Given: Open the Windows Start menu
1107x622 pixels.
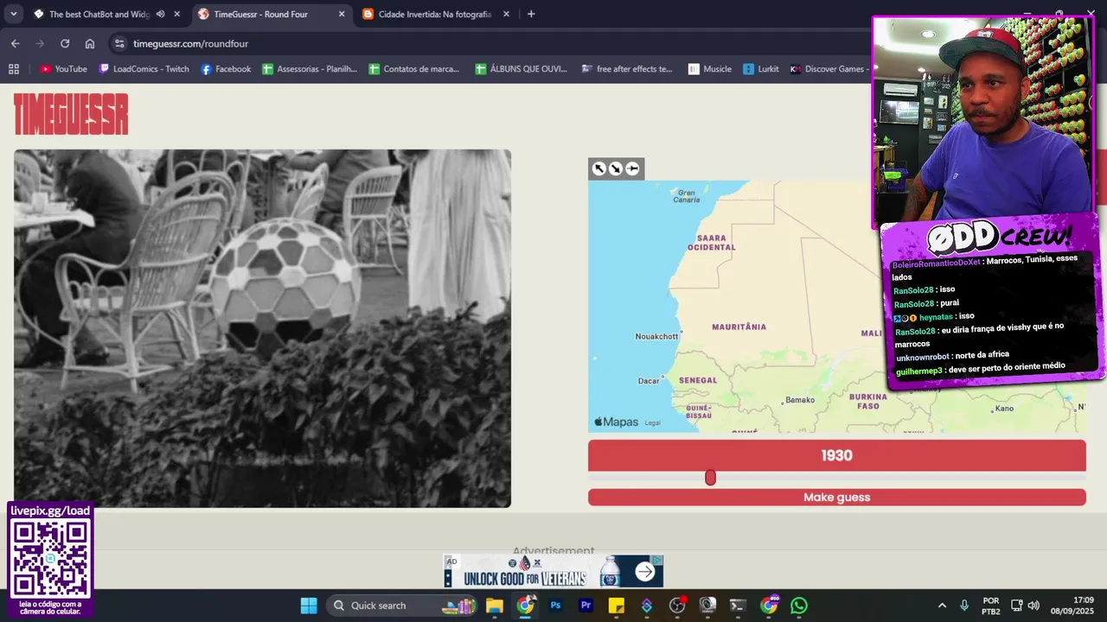Looking at the screenshot, I should tap(309, 606).
